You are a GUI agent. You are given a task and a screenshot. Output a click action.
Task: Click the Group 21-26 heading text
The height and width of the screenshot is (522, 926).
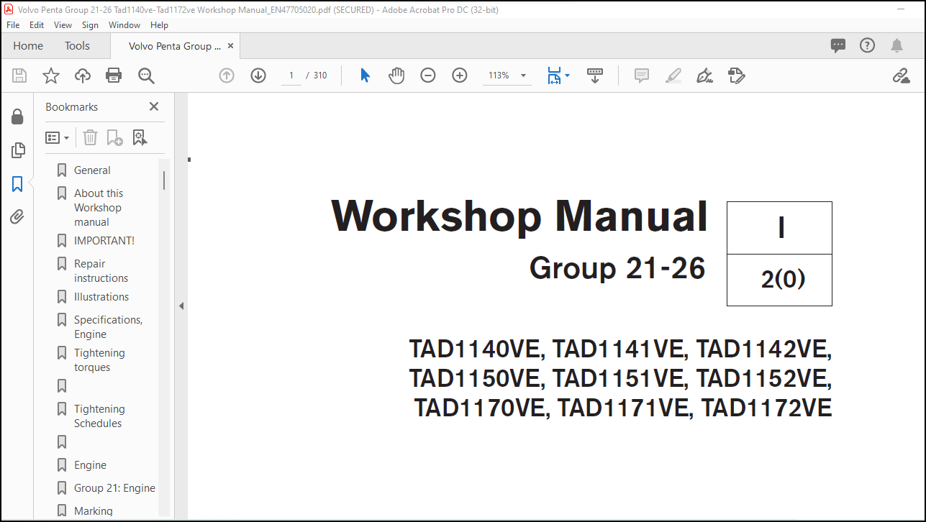click(x=618, y=268)
